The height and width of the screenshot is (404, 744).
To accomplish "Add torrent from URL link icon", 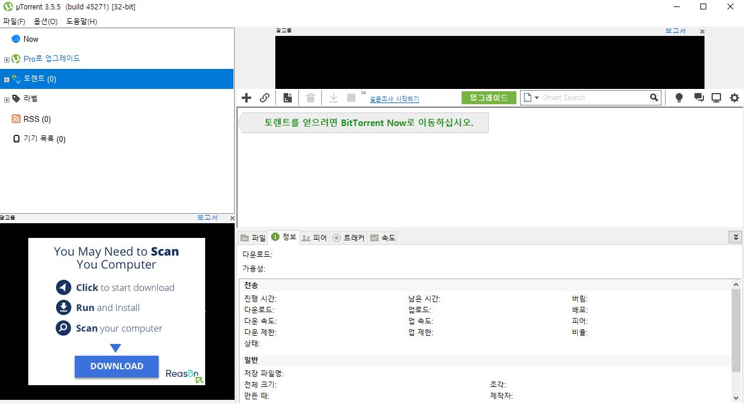I will tap(265, 98).
